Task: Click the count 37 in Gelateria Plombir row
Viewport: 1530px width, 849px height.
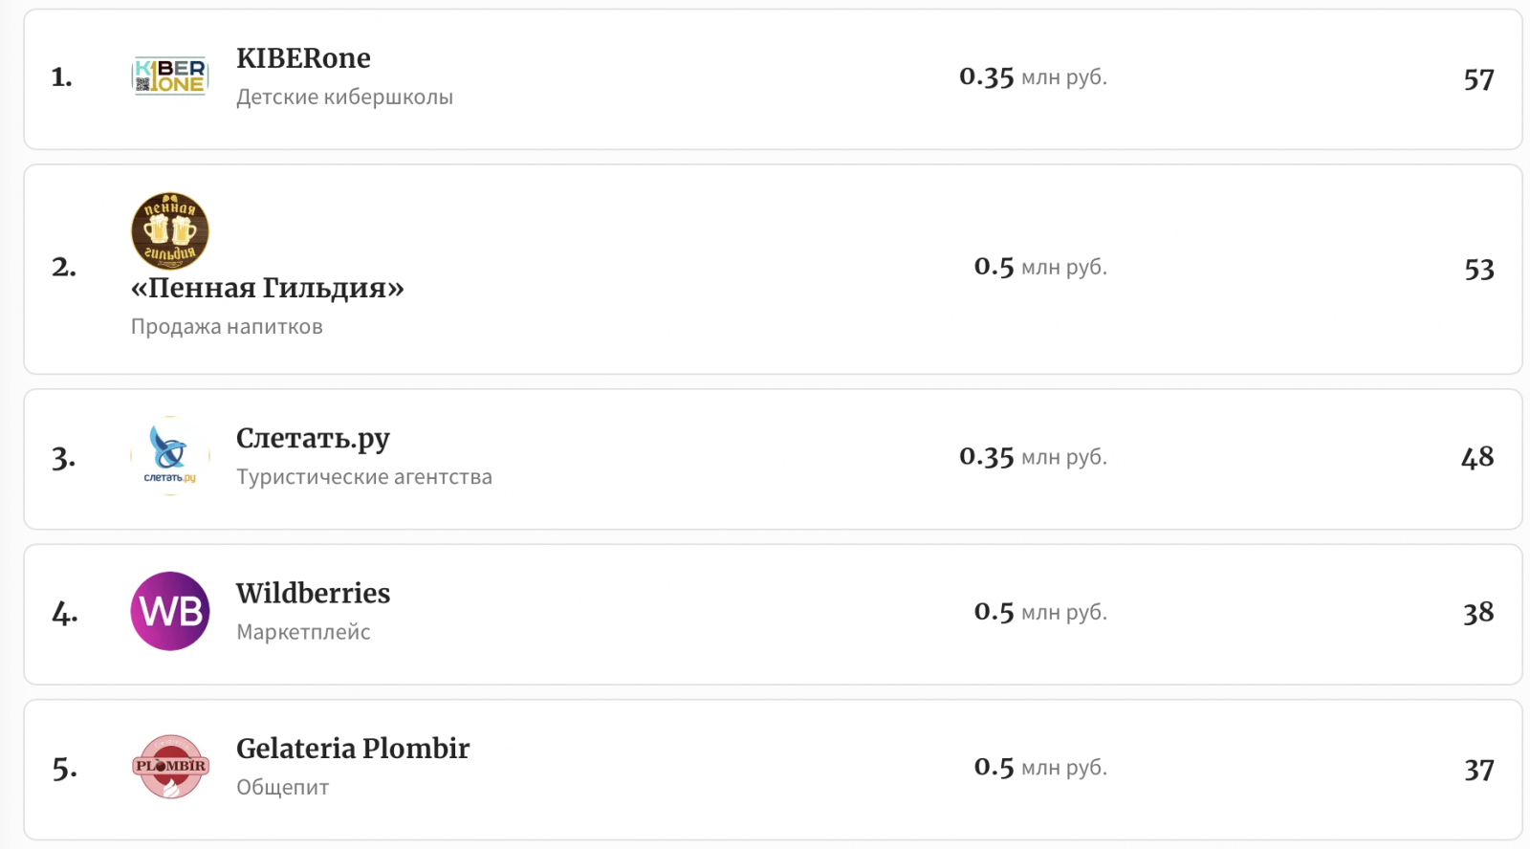Action: 1478,770
